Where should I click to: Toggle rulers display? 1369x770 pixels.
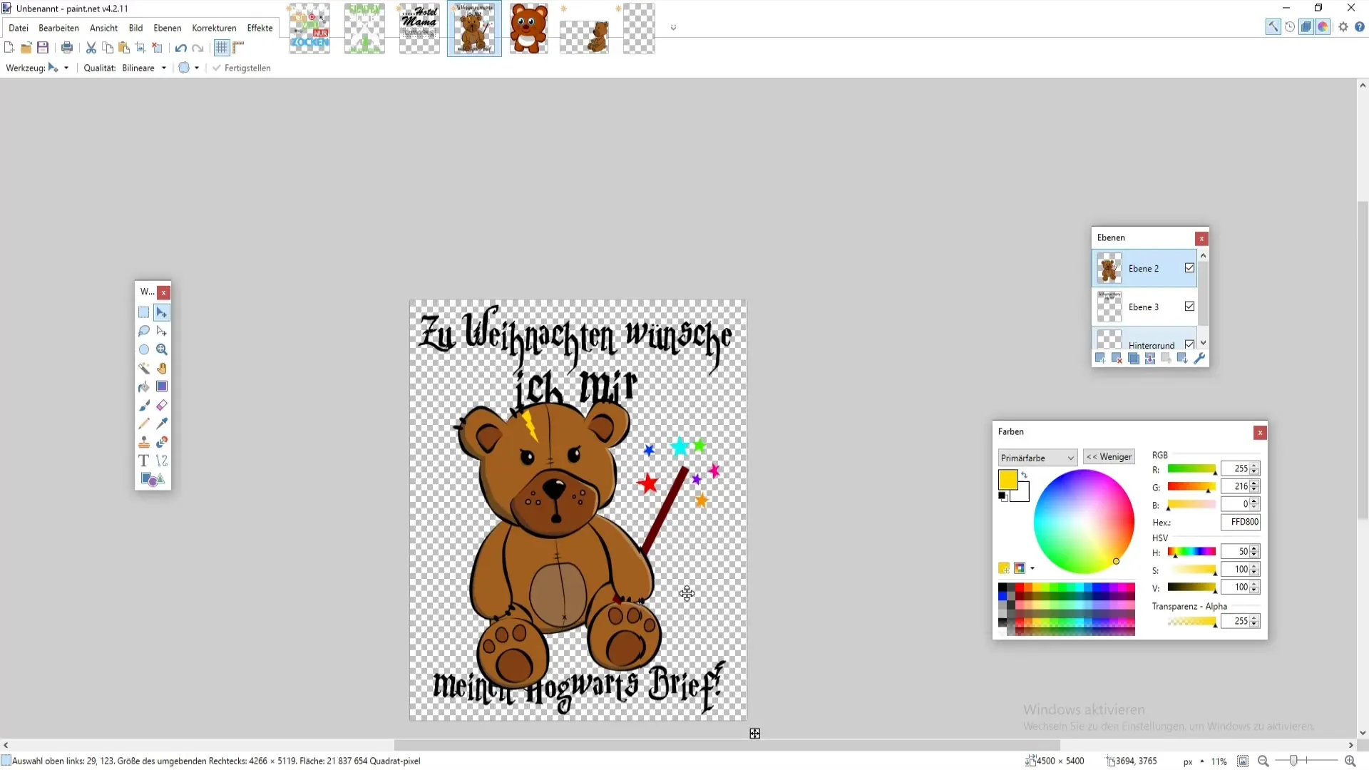(x=238, y=48)
